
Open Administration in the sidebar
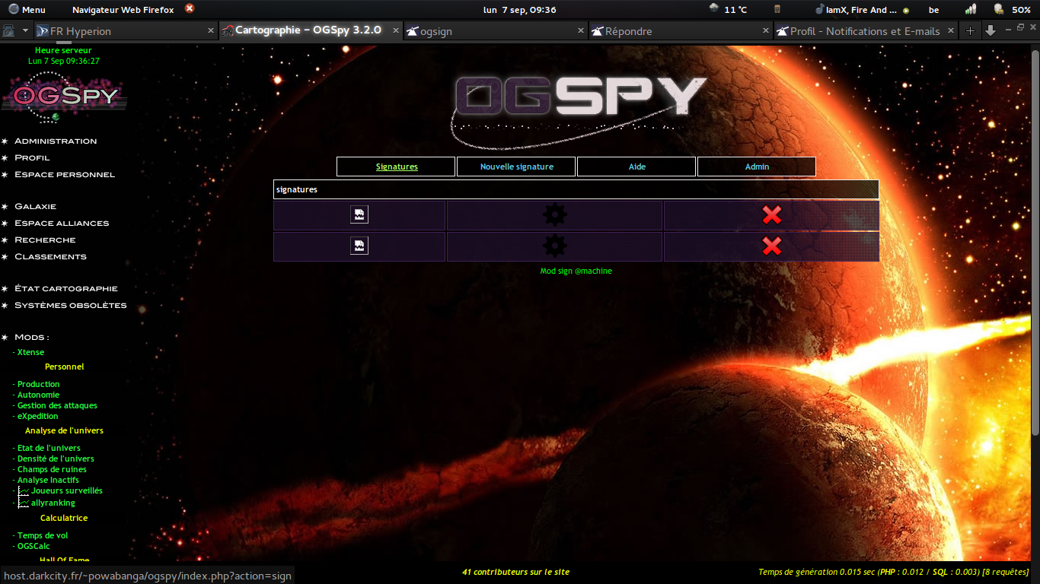56,141
